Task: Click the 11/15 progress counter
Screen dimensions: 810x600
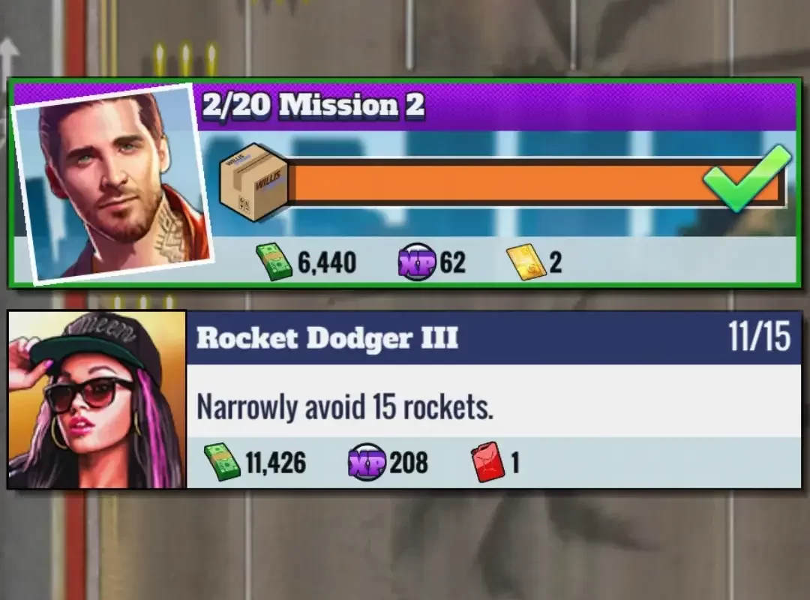Action: [x=759, y=337]
